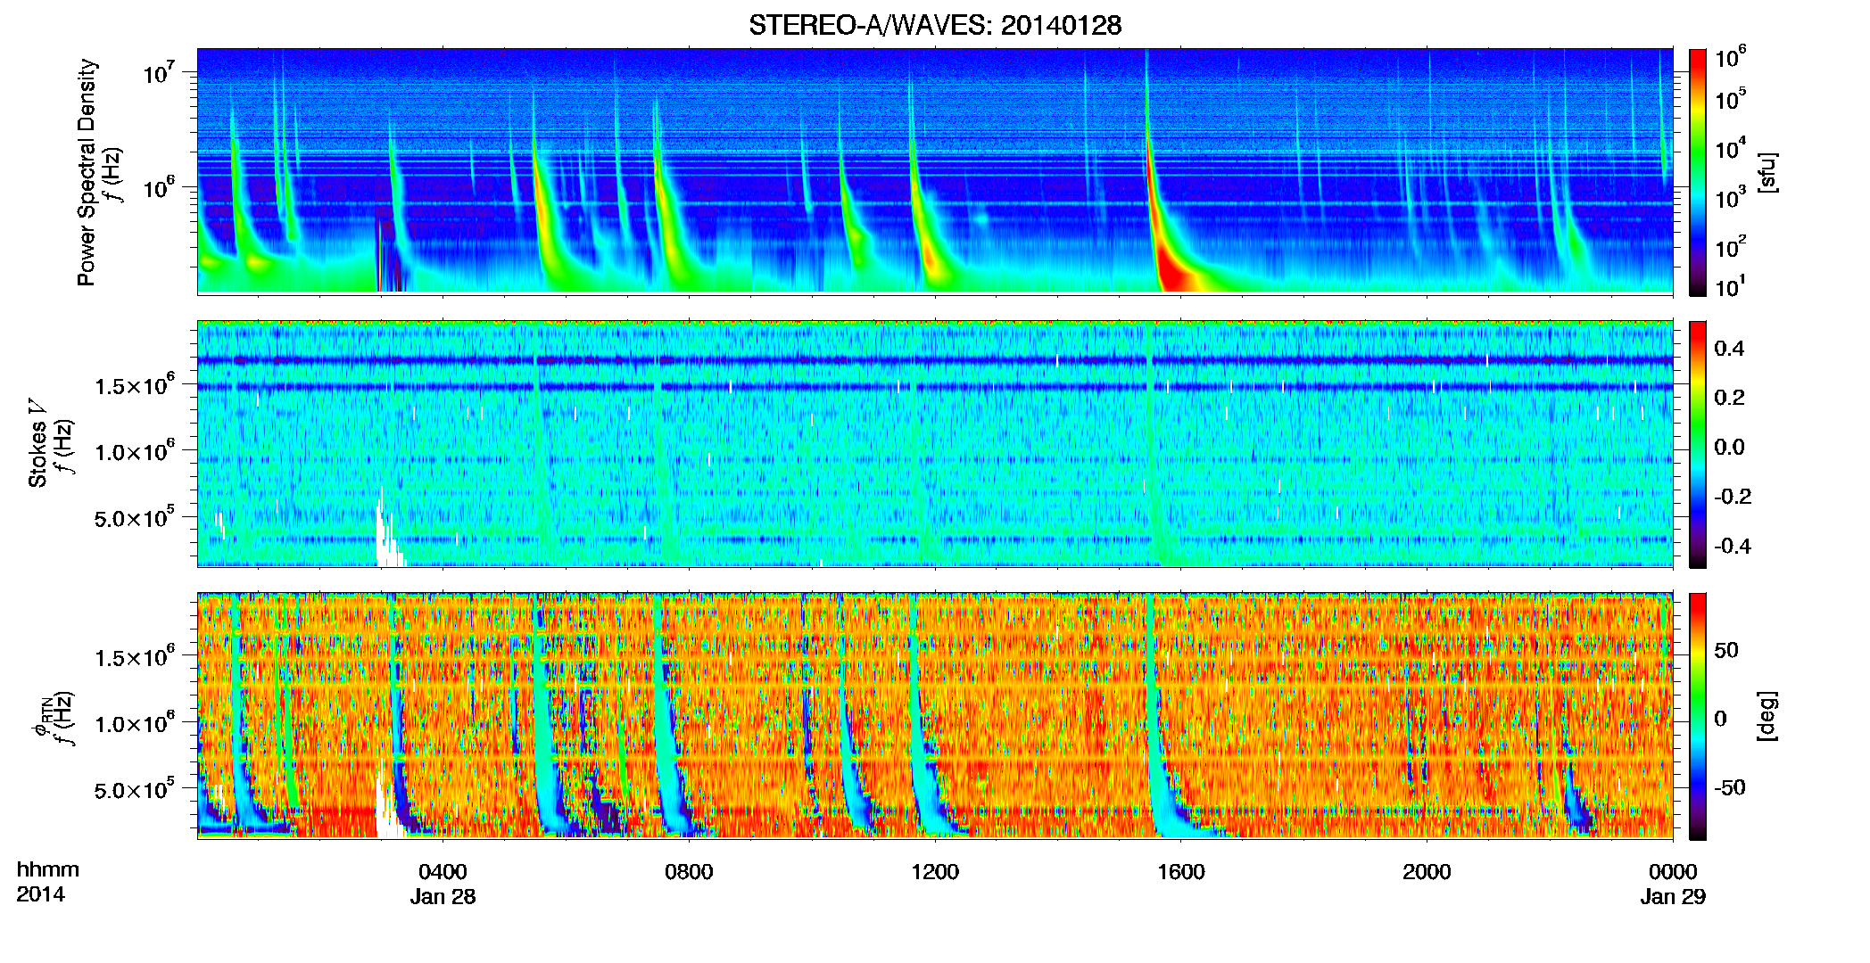Image resolution: width=1870 pixels, height=963 pixels.
Task: Click the 2000 time axis tick label
Action: tap(1427, 872)
